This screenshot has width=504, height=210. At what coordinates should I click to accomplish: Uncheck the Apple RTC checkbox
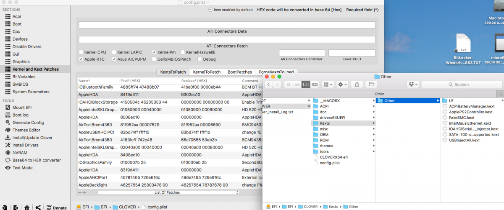coord(81,59)
